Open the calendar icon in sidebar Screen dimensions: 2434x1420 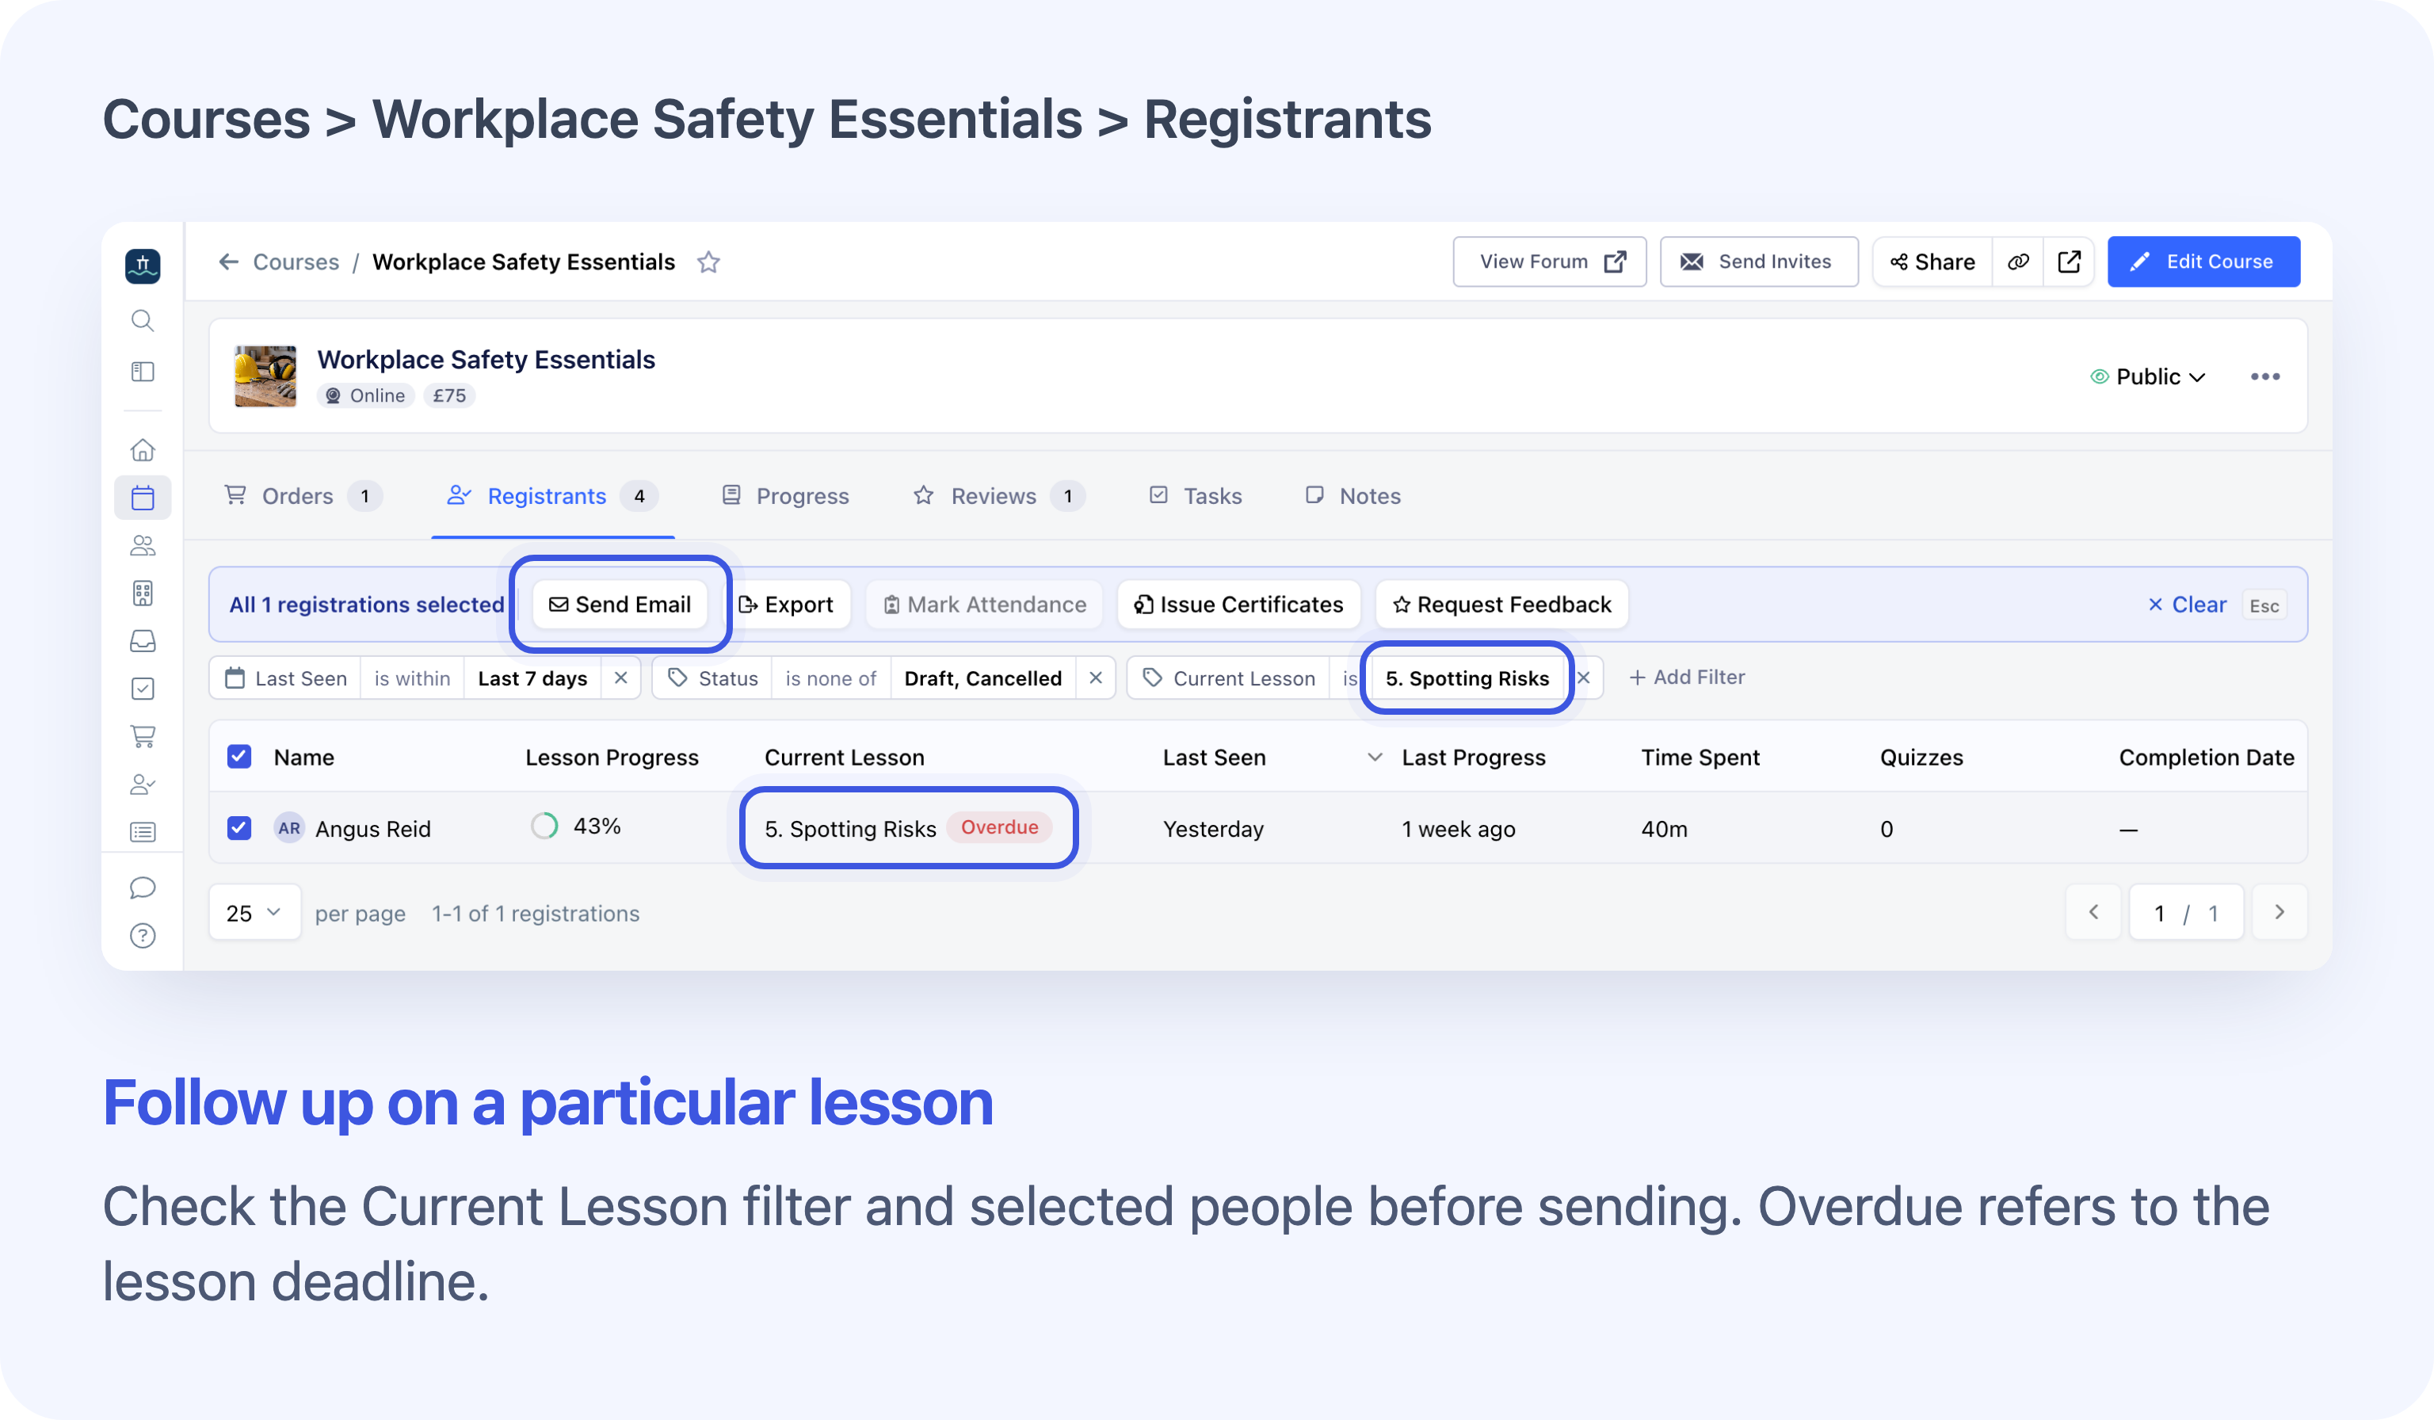[x=142, y=498]
